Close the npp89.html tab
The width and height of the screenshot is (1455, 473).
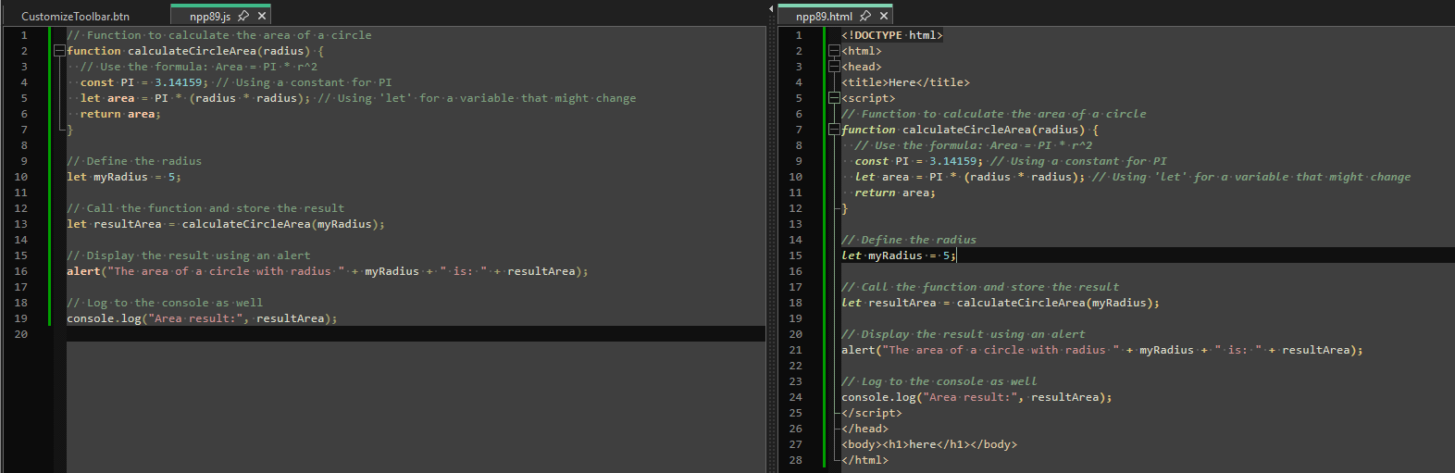[884, 16]
